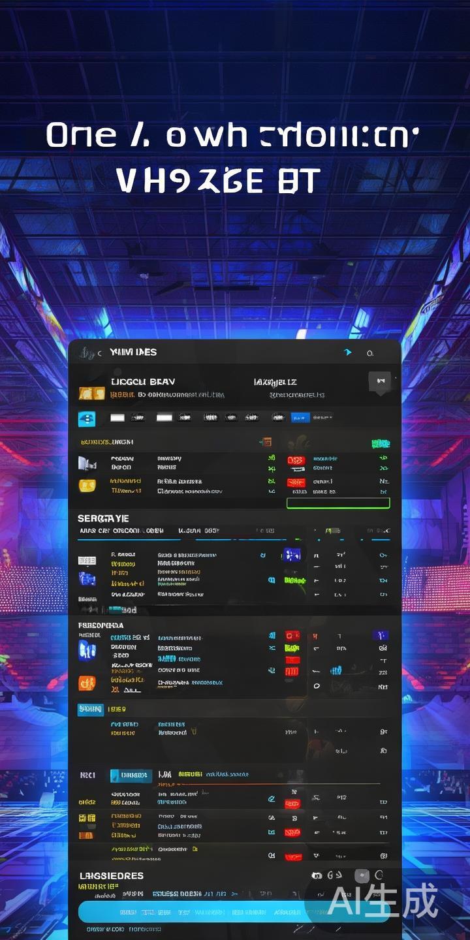Open the gray chat bubble icon
Viewport: 470px width, 940px height.
pyautogui.click(x=379, y=381)
